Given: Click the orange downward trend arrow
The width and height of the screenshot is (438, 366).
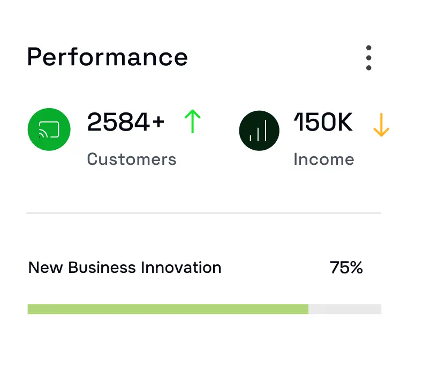Looking at the screenshot, I should click(381, 125).
